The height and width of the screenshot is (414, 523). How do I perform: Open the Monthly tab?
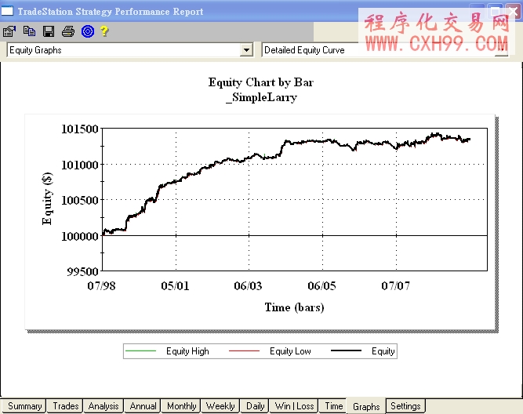point(182,406)
